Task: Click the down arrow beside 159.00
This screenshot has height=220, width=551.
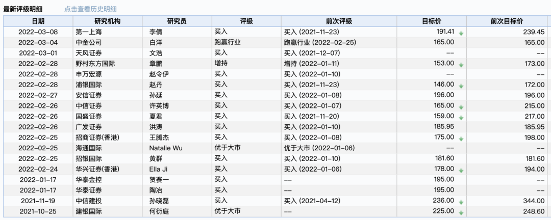Action: pyautogui.click(x=461, y=118)
